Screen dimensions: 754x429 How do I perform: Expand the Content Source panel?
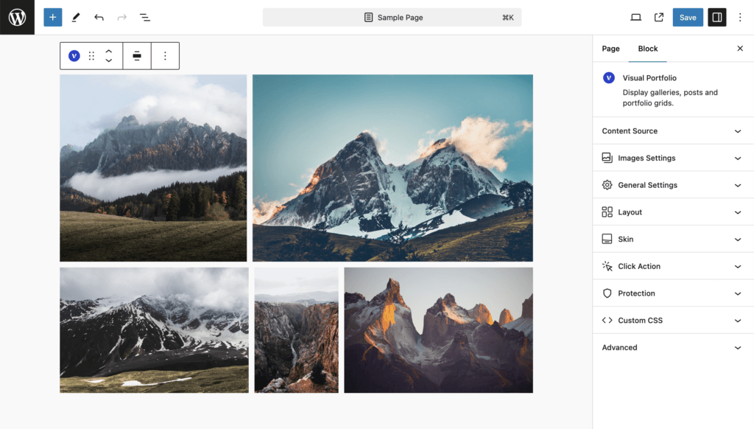click(673, 131)
